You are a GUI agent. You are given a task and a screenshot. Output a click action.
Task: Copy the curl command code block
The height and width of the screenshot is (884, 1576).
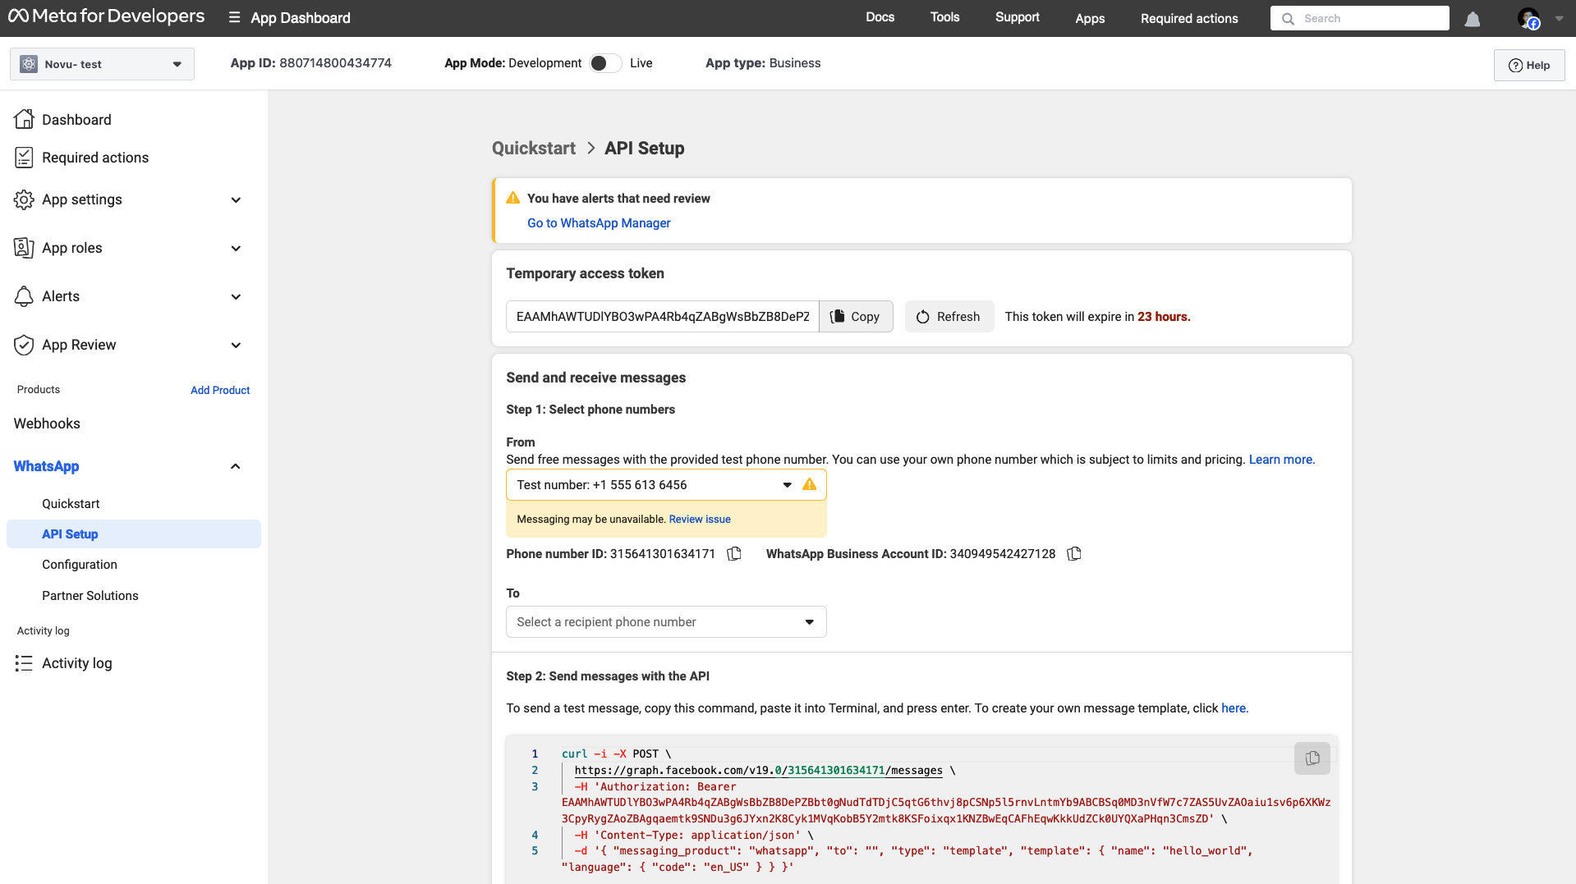coord(1312,758)
